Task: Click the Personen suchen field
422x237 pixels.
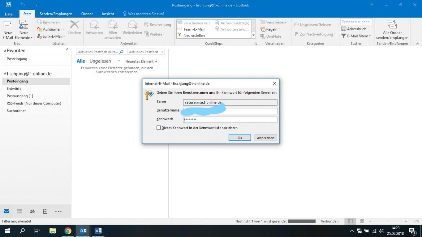Action: (356, 22)
